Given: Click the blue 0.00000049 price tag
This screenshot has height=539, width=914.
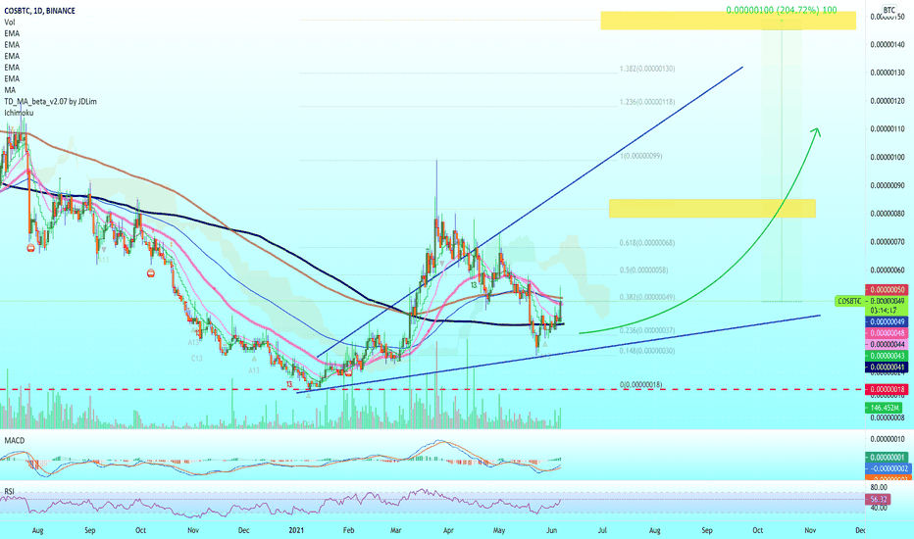Looking at the screenshot, I should click(x=887, y=321).
